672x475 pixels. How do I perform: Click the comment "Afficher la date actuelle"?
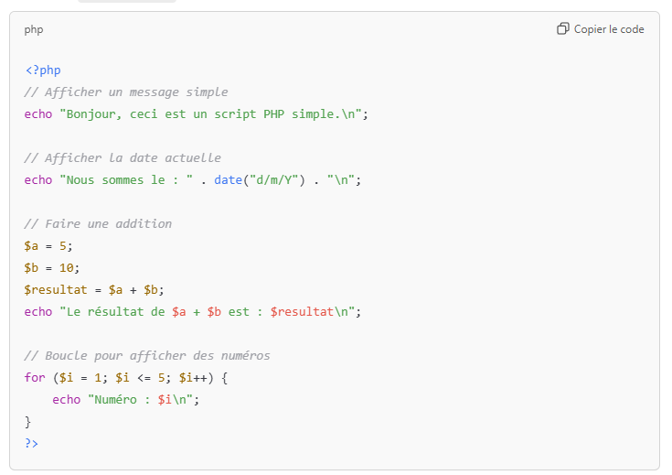[123, 158]
